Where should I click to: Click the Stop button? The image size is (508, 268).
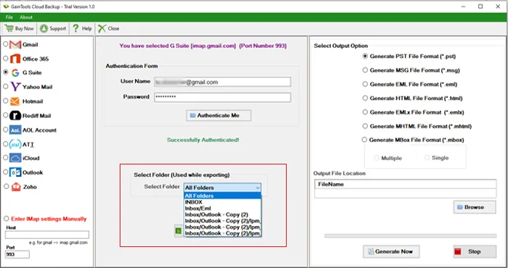(x=475, y=251)
